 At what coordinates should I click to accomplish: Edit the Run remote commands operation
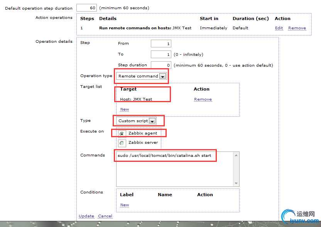pos(279,28)
